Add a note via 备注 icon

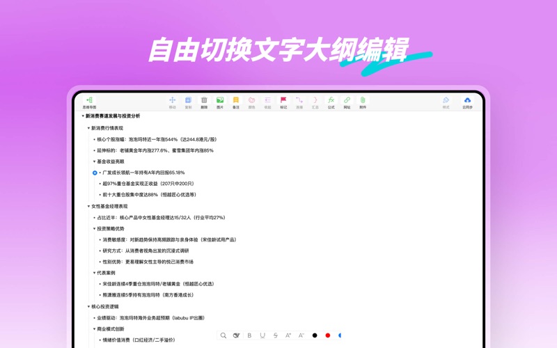point(236,102)
